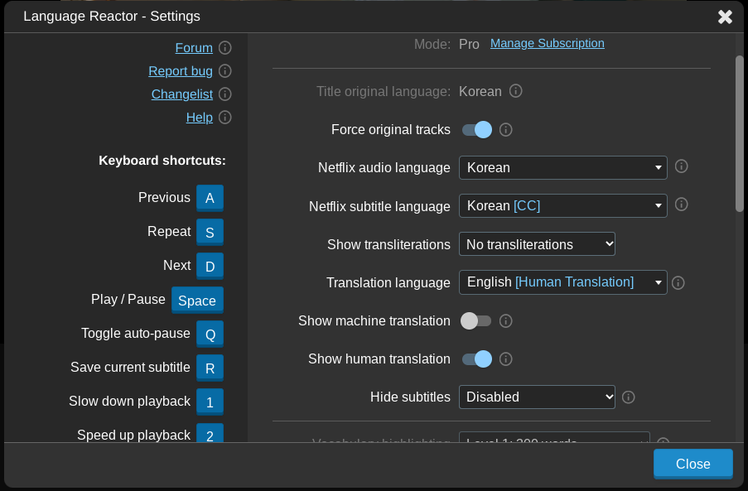Open the Changelist link
This screenshot has width=748, height=491.
[181, 94]
